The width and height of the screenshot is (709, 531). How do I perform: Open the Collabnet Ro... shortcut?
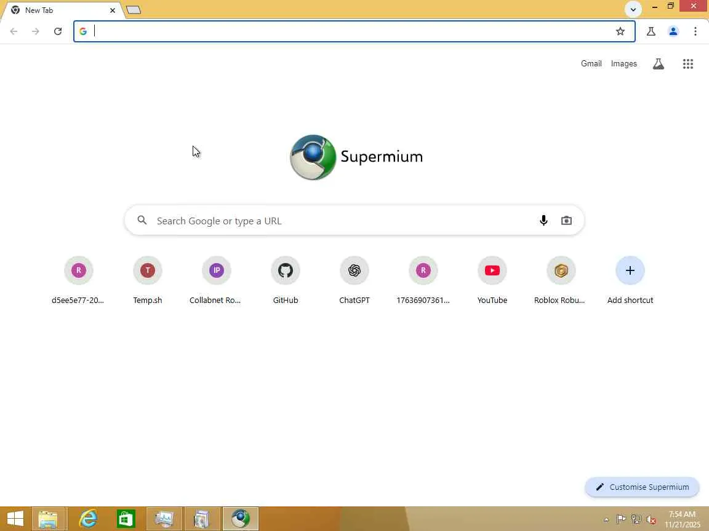[216, 280]
